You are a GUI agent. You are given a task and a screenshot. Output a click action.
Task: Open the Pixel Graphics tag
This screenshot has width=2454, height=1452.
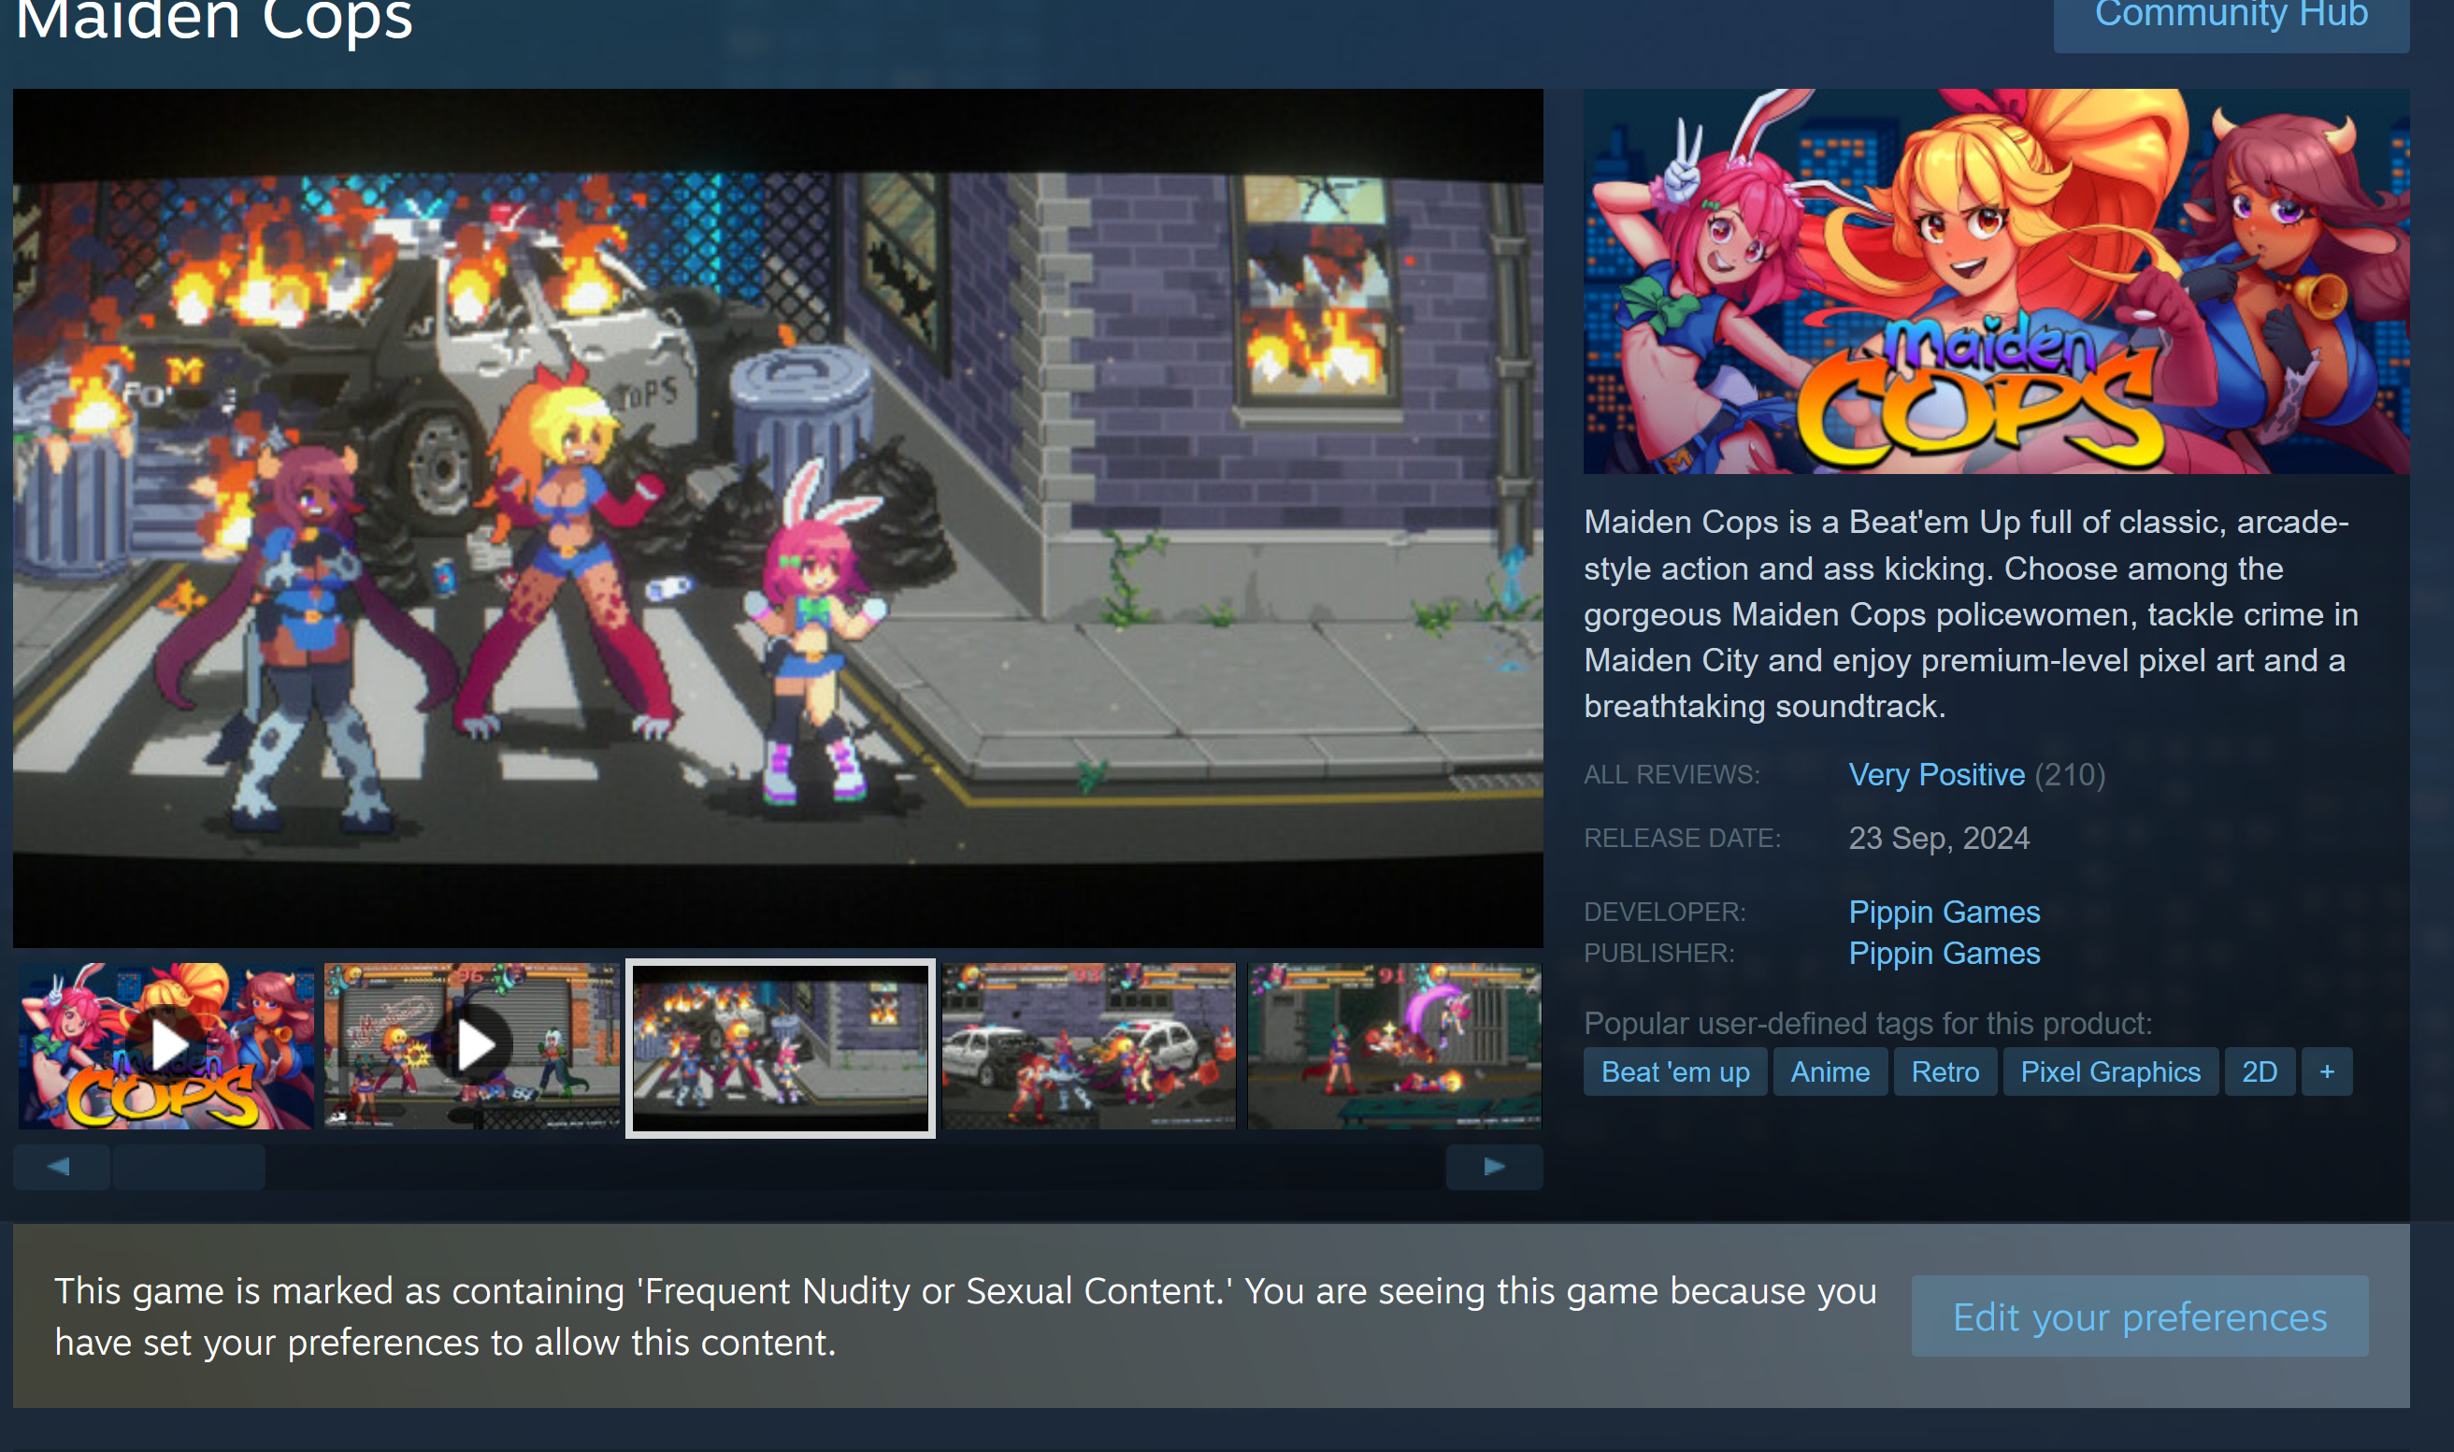click(x=2110, y=1071)
